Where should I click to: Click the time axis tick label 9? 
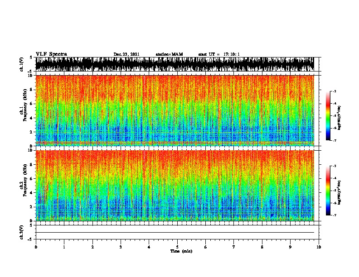tap(290, 247)
